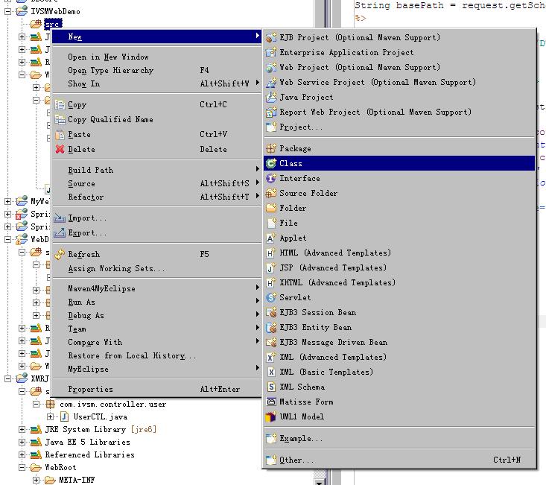Click the XML Schema icon

[271, 387]
